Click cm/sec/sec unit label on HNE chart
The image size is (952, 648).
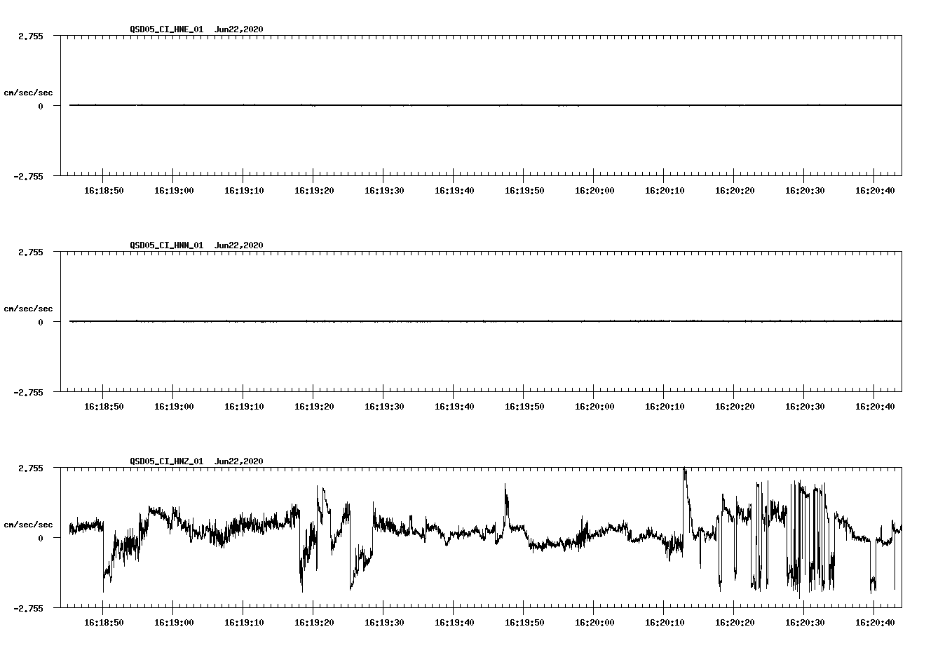coord(28,93)
